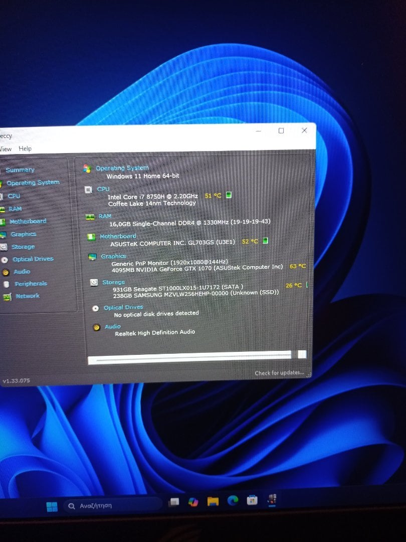Open the Summary section in the sidebar
This screenshot has width=406, height=542.
pyautogui.click(x=20, y=170)
